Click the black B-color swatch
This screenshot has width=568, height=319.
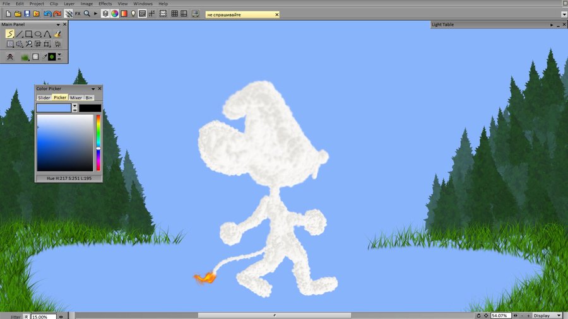(90, 108)
